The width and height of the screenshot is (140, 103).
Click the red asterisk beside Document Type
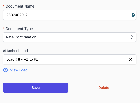pyautogui.click(x=4, y=28)
